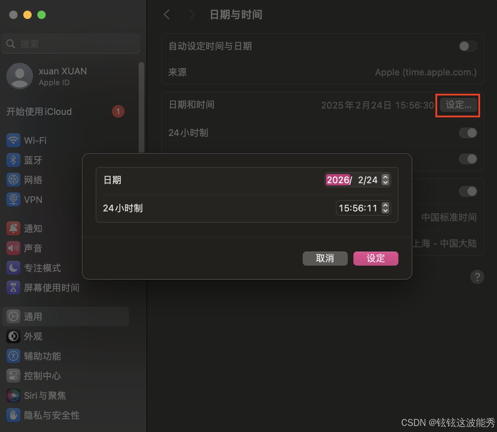
Task: Click the 搜索 search field
Action: point(71,44)
